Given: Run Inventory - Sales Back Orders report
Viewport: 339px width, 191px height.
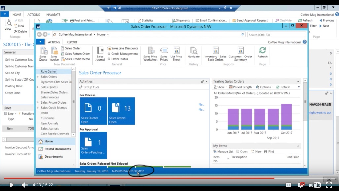Looking at the screenshot, I should [x=215, y=54].
